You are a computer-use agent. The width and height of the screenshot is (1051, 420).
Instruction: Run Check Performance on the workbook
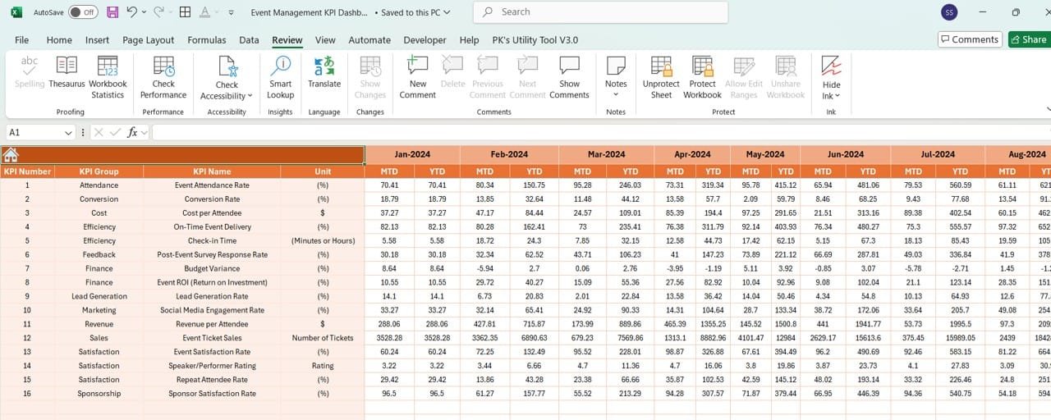[x=163, y=66]
